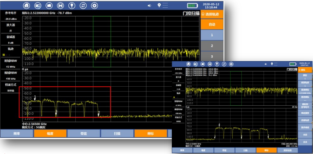Switch to the 频率 bottom tab
Image resolution: width=313 pixels, height=154 pixels.
pyautogui.click(x=17, y=133)
